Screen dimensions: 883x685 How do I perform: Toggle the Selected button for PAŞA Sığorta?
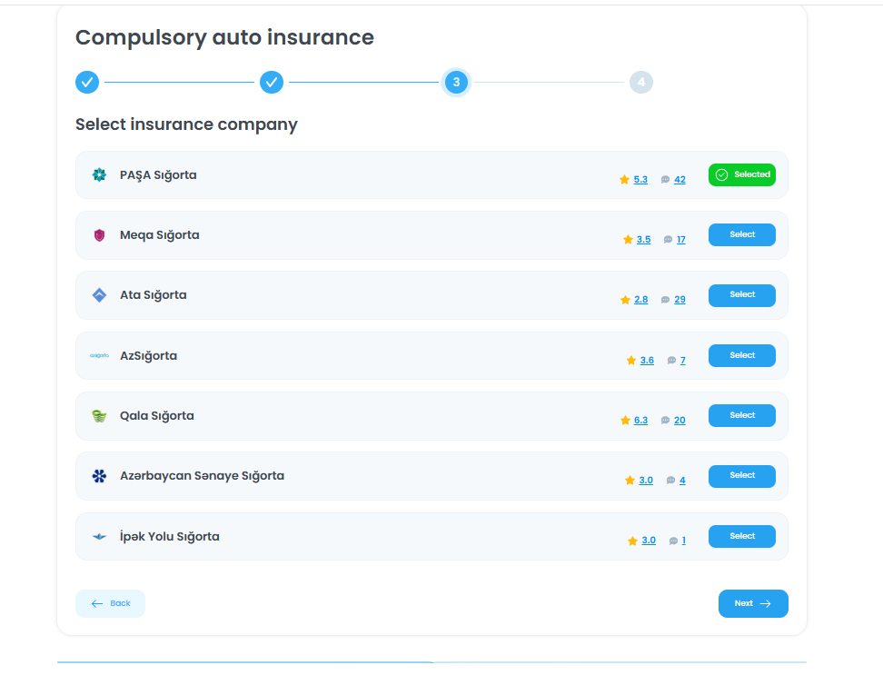tap(741, 174)
